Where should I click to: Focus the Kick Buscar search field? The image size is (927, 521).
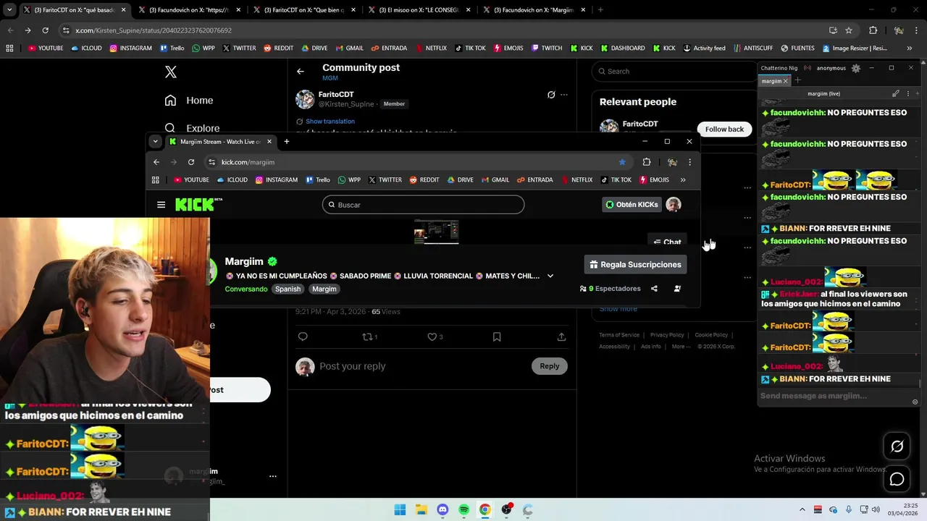[423, 205]
